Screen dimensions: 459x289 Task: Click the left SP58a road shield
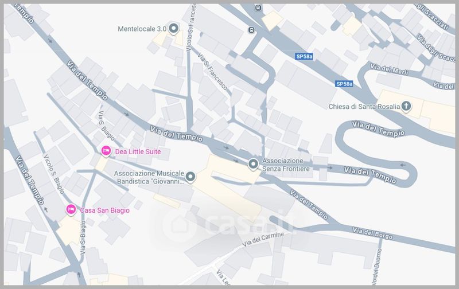coord(304,56)
